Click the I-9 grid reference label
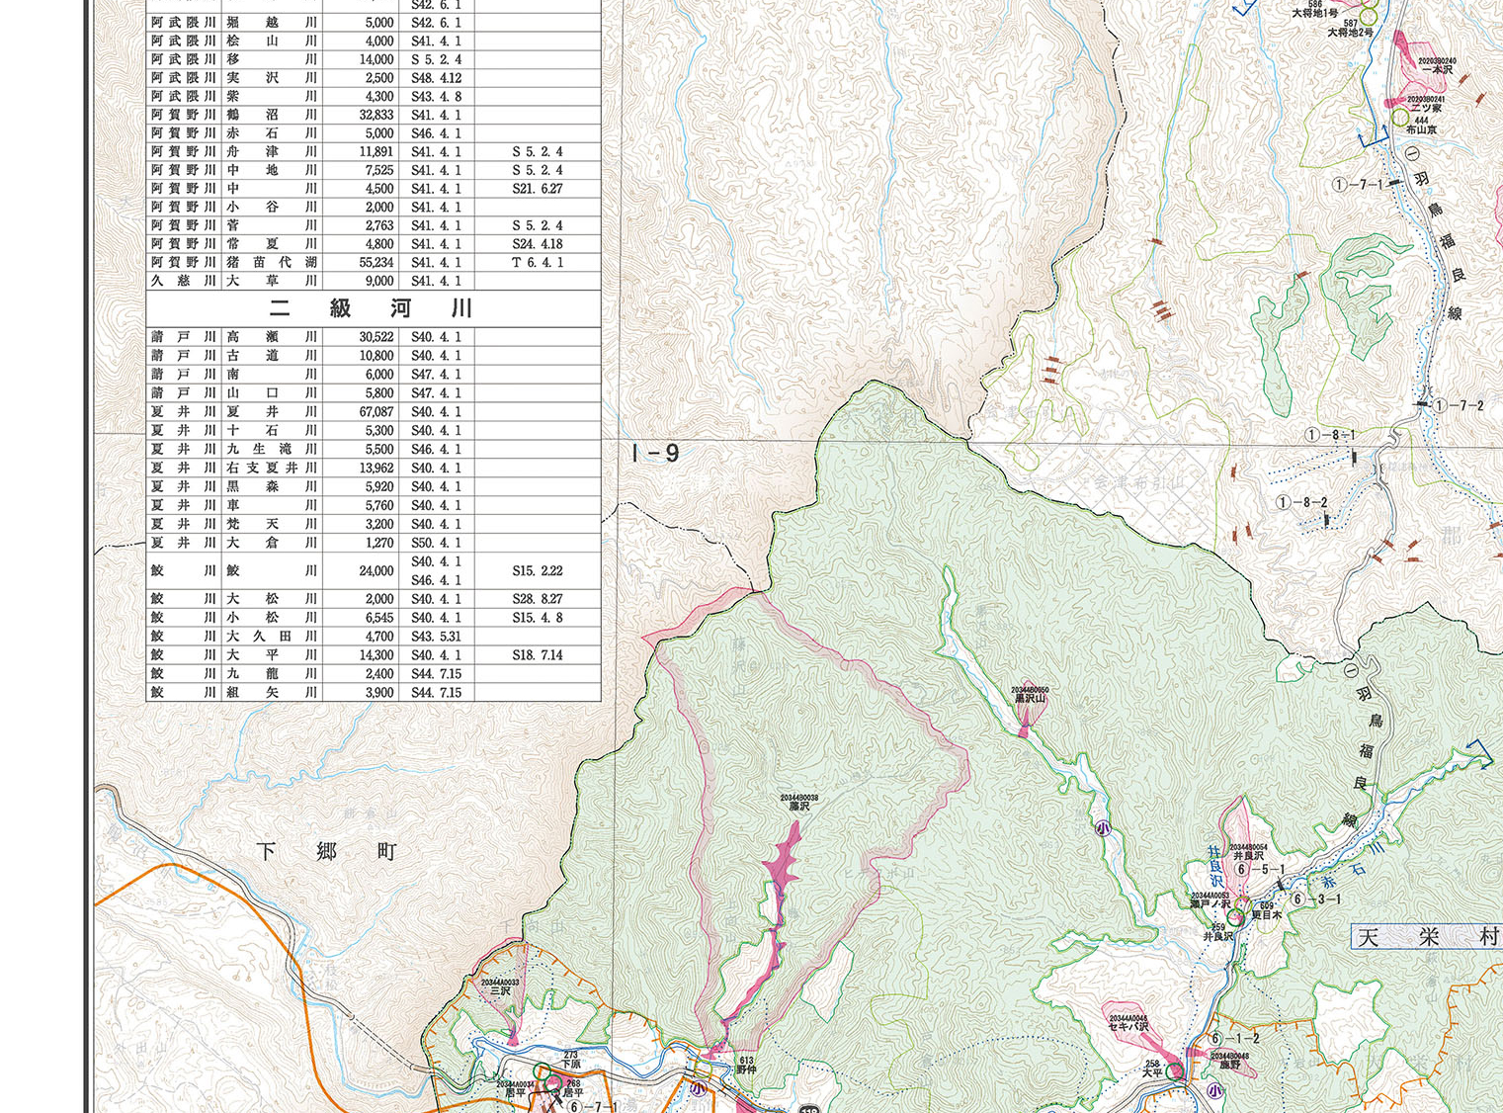The width and height of the screenshot is (1503, 1113). (654, 454)
